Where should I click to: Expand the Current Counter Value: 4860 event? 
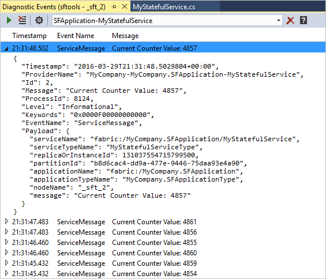tap(6, 252)
